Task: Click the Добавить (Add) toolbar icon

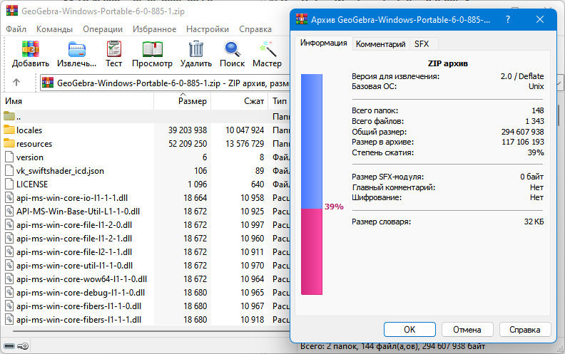Action: point(30,49)
